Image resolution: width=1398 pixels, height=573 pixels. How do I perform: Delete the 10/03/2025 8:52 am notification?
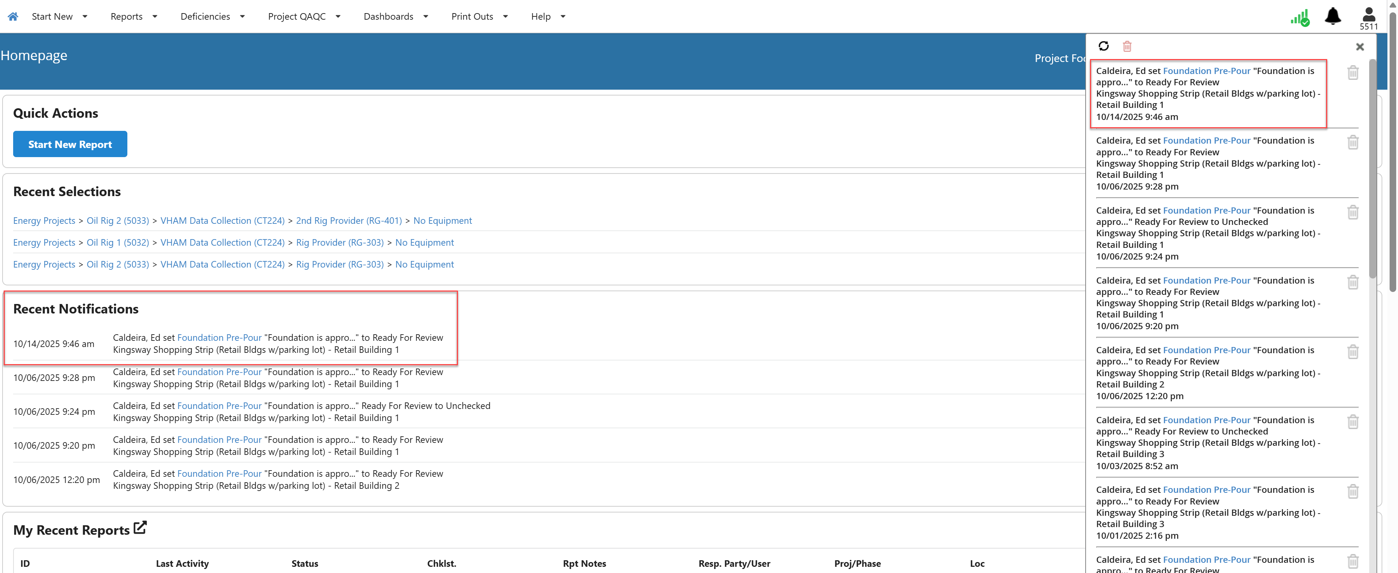pyautogui.click(x=1353, y=422)
